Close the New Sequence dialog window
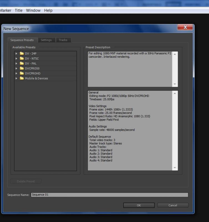The image size is (209, 222). coord(185,27)
